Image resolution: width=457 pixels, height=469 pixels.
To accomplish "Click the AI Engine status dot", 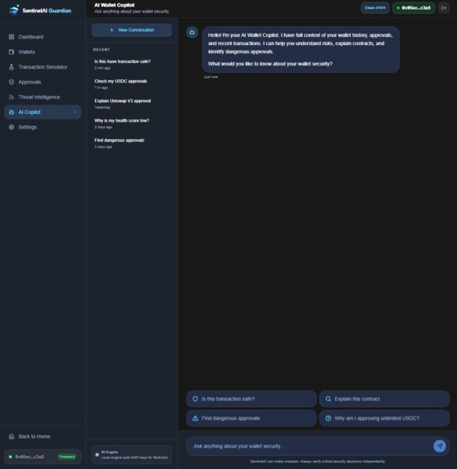I will (x=97, y=454).
